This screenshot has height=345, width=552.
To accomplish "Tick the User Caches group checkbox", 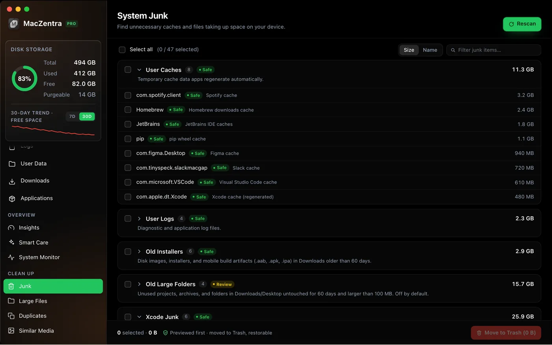I will 128,70.
